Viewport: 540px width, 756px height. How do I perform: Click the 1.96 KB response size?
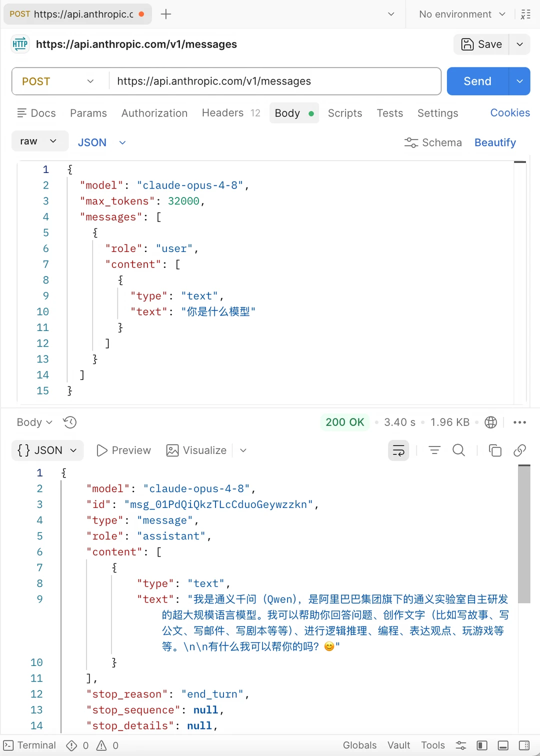pyautogui.click(x=450, y=422)
